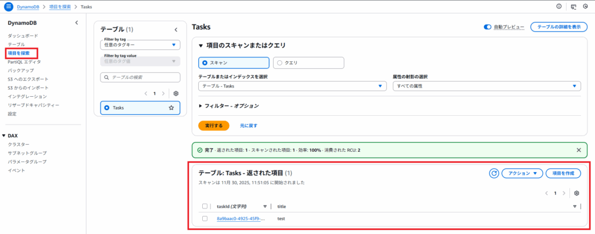
Task: Toggle the 自動プレビュー switch
Action: [x=488, y=27]
